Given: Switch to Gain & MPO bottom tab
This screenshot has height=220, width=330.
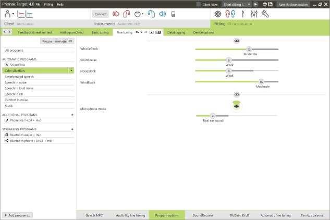Looking at the screenshot, I should tap(94, 215).
